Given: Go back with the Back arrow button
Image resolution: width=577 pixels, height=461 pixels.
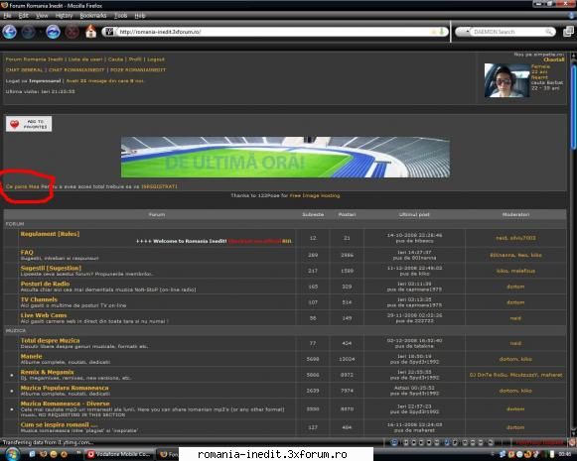Looking at the screenshot, I should (x=10, y=32).
